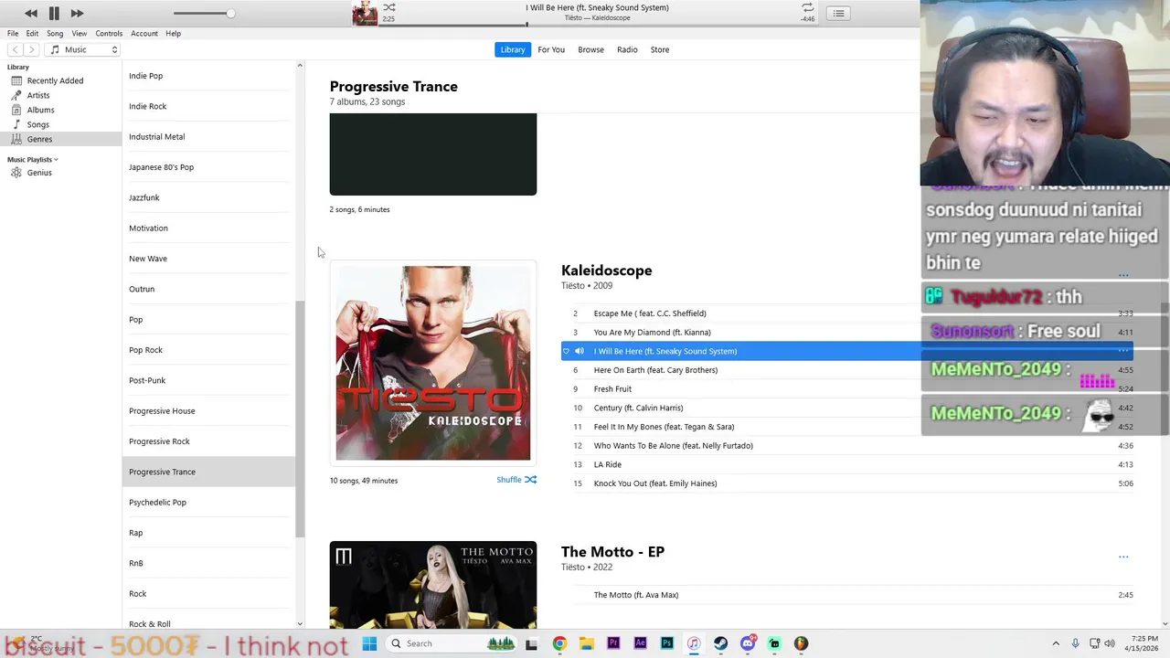Open Adobe Photoshop from the taskbar

[667, 643]
